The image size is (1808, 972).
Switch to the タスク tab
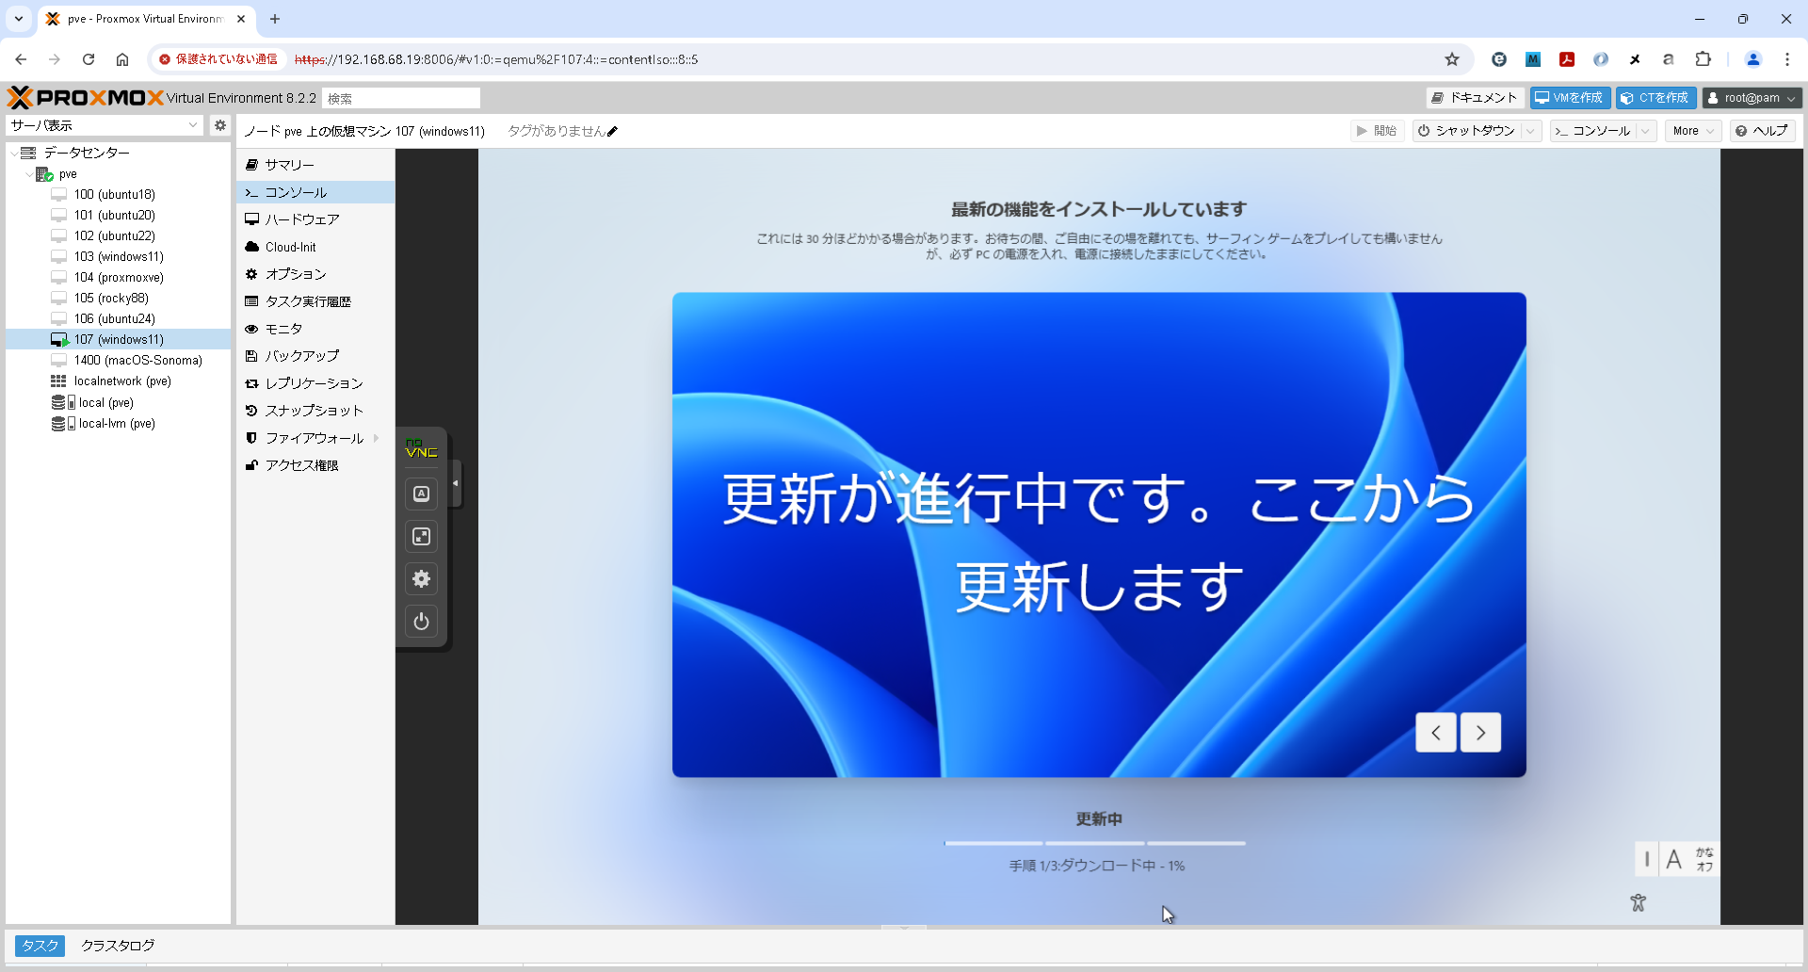coord(40,946)
